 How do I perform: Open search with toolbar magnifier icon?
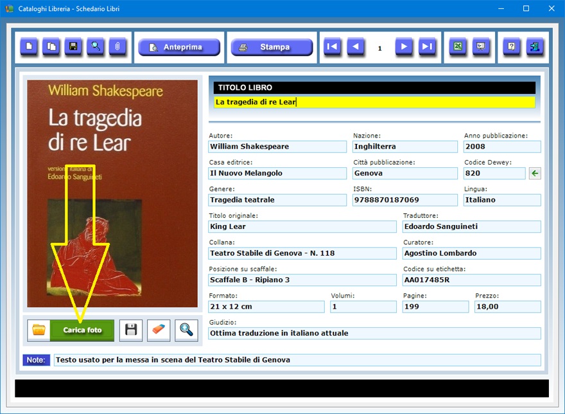(95, 47)
